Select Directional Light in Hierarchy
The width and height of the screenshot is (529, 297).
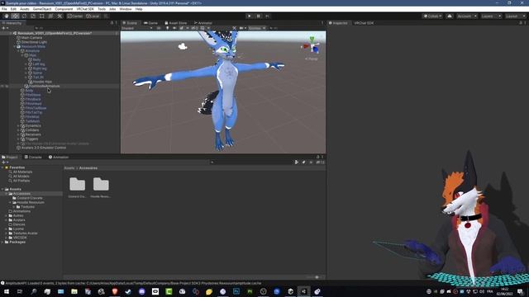(x=34, y=42)
